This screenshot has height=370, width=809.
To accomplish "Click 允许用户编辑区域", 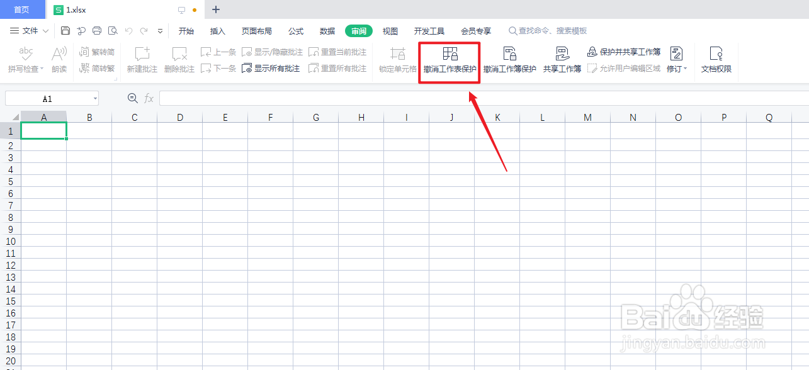I will pyautogui.click(x=624, y=69).
